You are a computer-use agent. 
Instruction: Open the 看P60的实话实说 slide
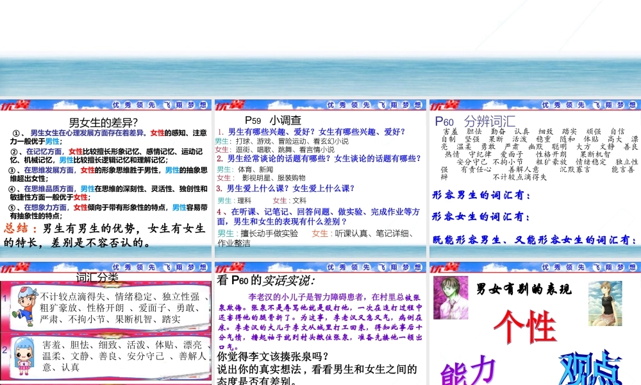[320, 323]
